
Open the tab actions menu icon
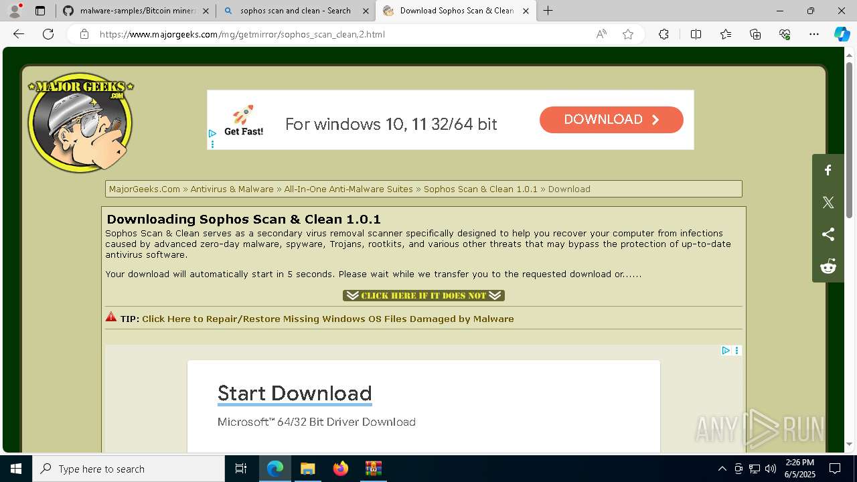[x=40, y=11]
